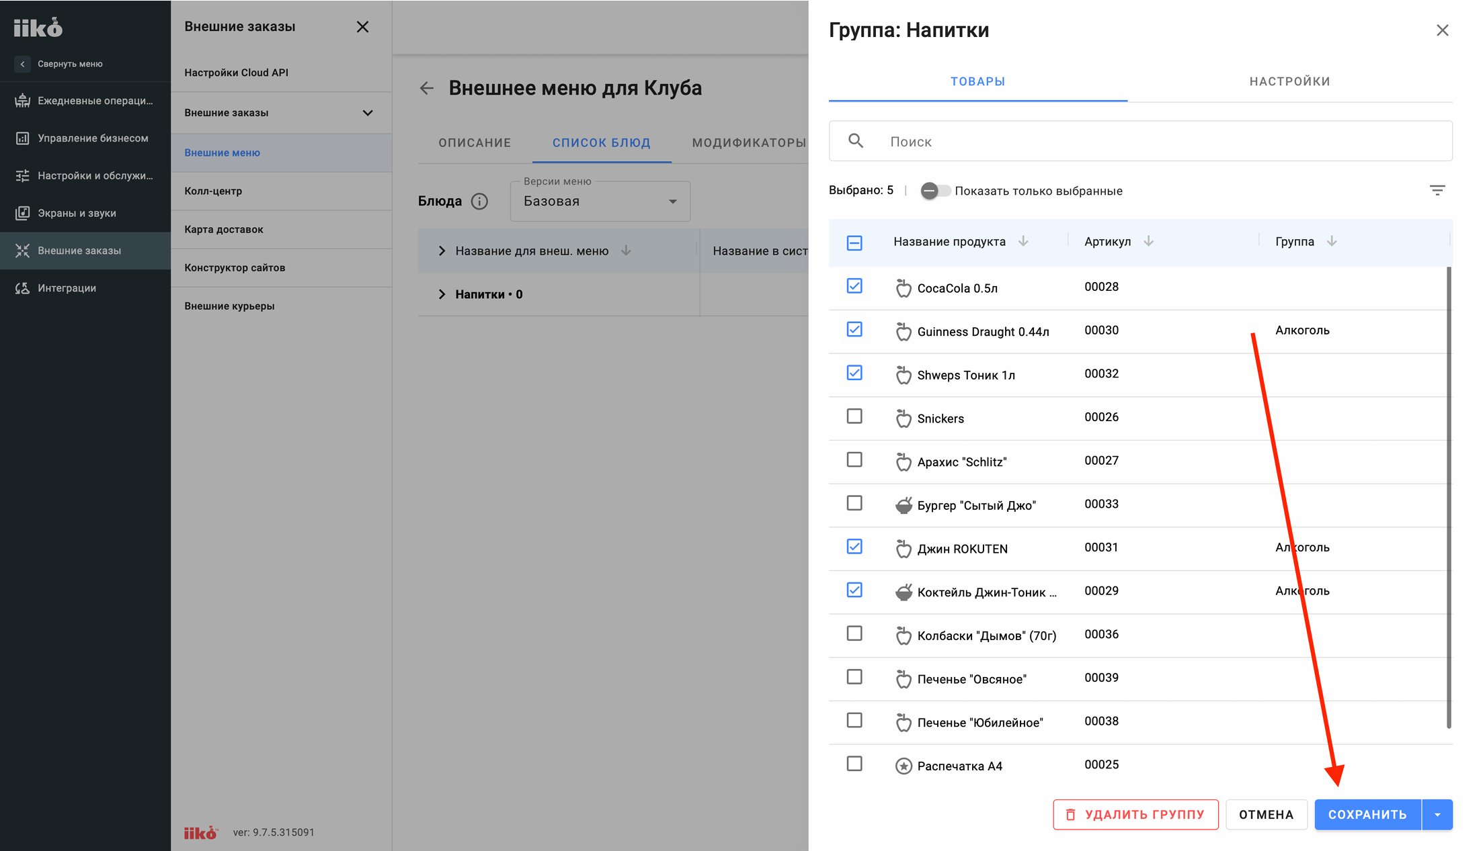This screenshot has width=1483, height=851.
Task: Uncheck the CocaCola 0.5л checkbox
Action: (854, 286)
